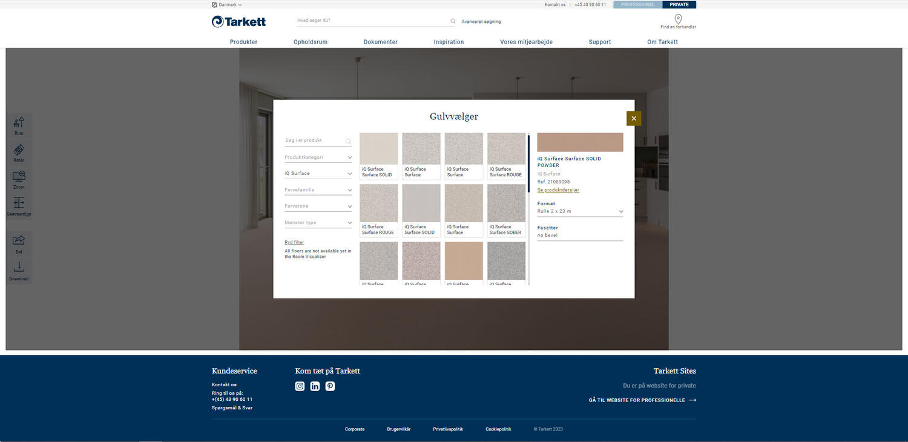Change the Format from Rulle 2 x 23 m
The width and height of the screenshot is (908, 442).
click(x=579, y=211)
